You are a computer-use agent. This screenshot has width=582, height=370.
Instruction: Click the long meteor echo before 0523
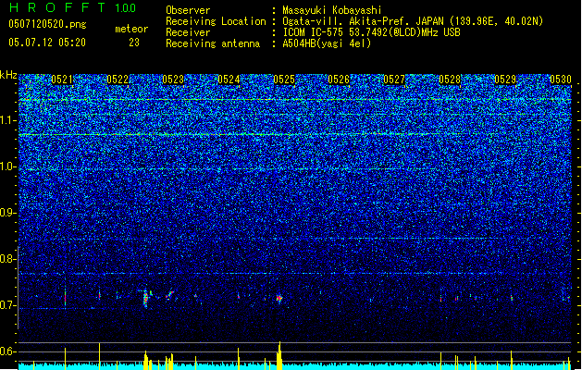[145, 299]
